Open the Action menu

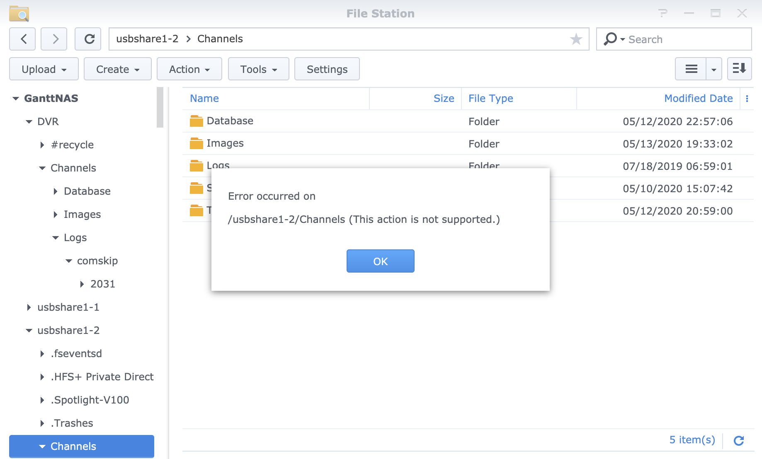click(189, 69)
